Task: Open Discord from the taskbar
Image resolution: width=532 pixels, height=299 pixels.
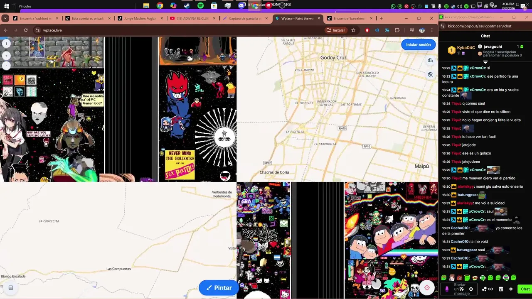Action: [241, 6]
